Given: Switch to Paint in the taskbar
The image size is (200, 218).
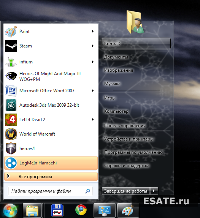Looking at the screenshot, I should pyautogui.click(x=128, y=211).
